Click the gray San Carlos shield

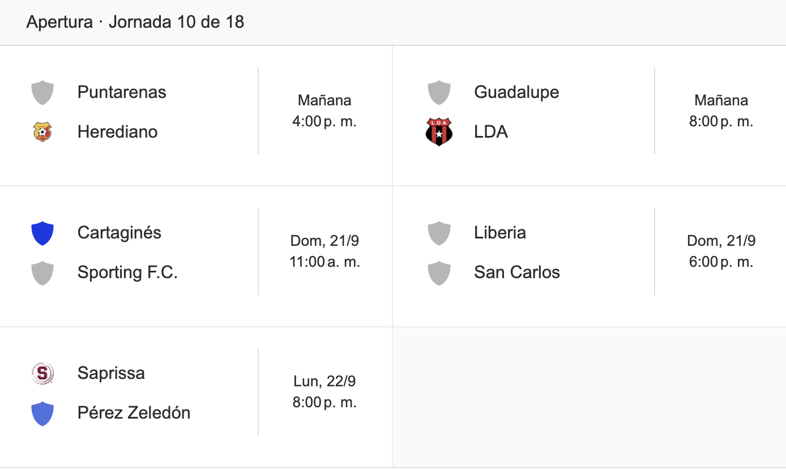439,273
